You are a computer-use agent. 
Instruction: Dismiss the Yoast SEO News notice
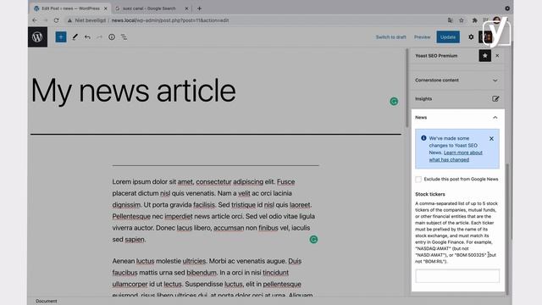(x=491, y=139)
